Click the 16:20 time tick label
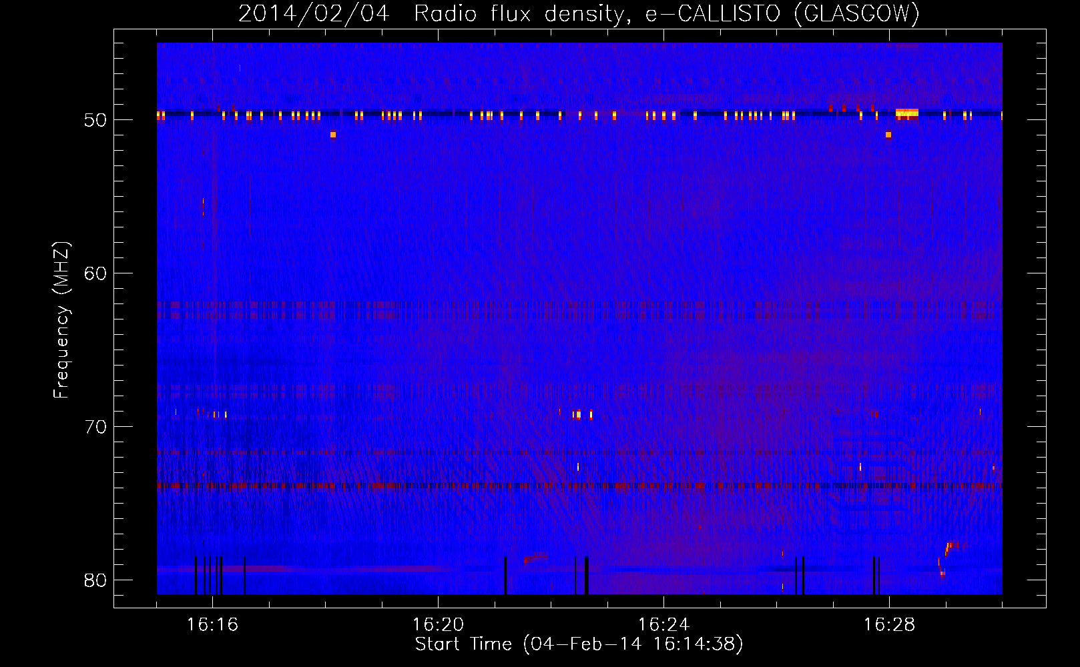1080x667 pixels. pyautogui.click(x=438, y=625)
